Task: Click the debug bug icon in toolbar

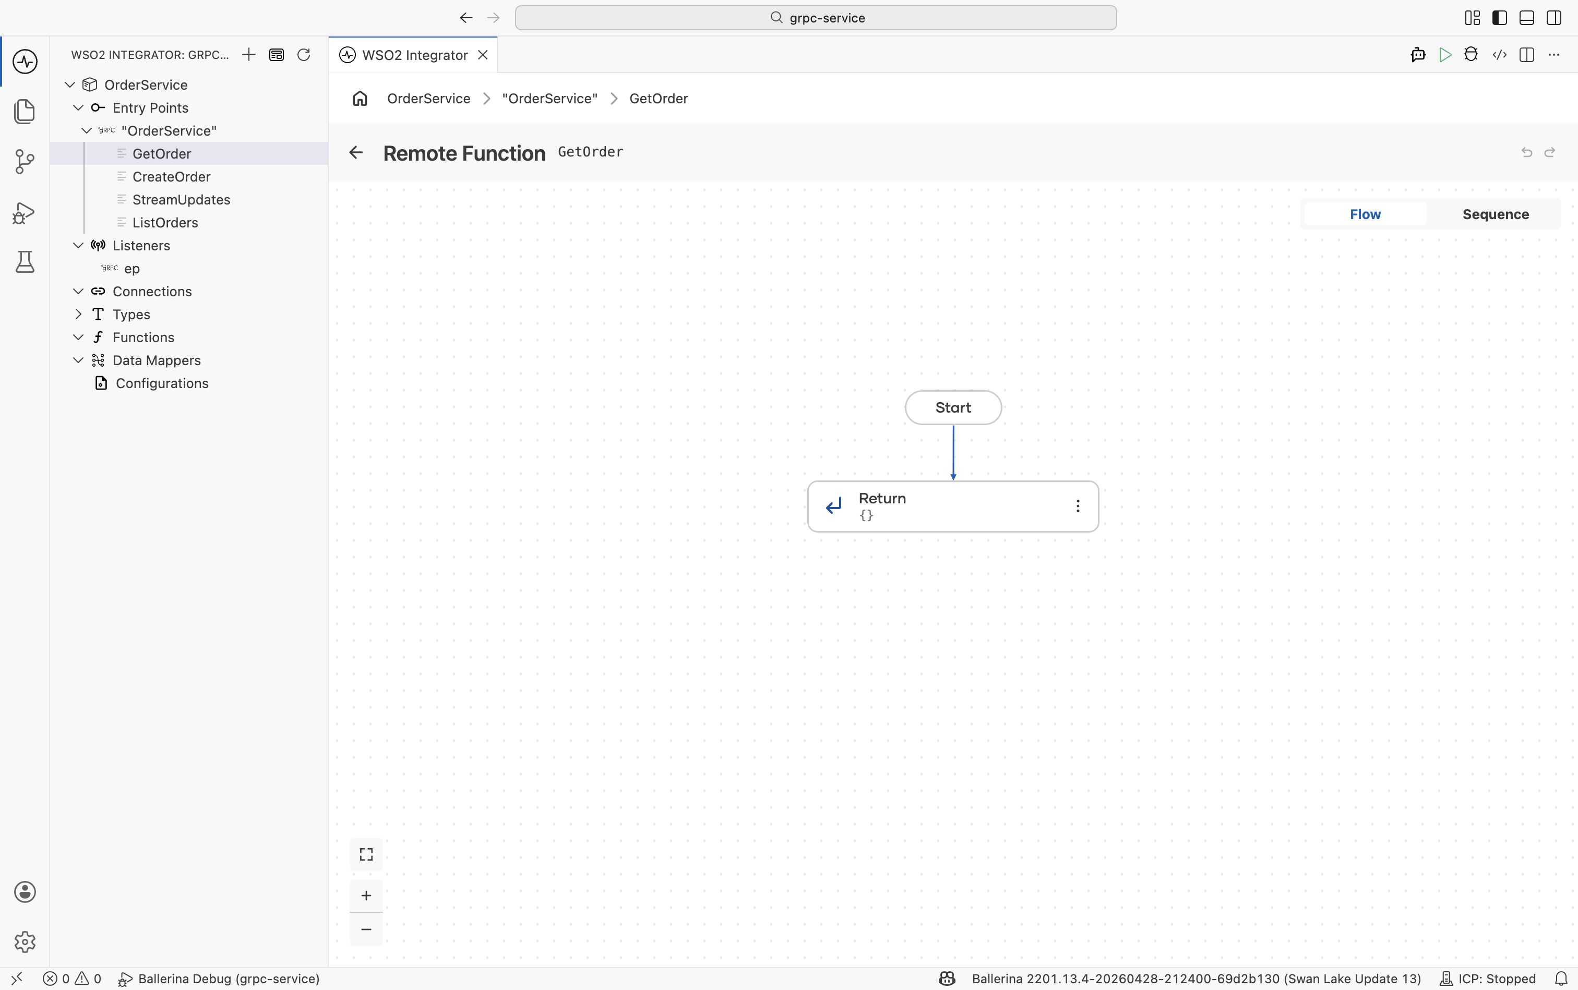Action: (x=1471, y=54)
